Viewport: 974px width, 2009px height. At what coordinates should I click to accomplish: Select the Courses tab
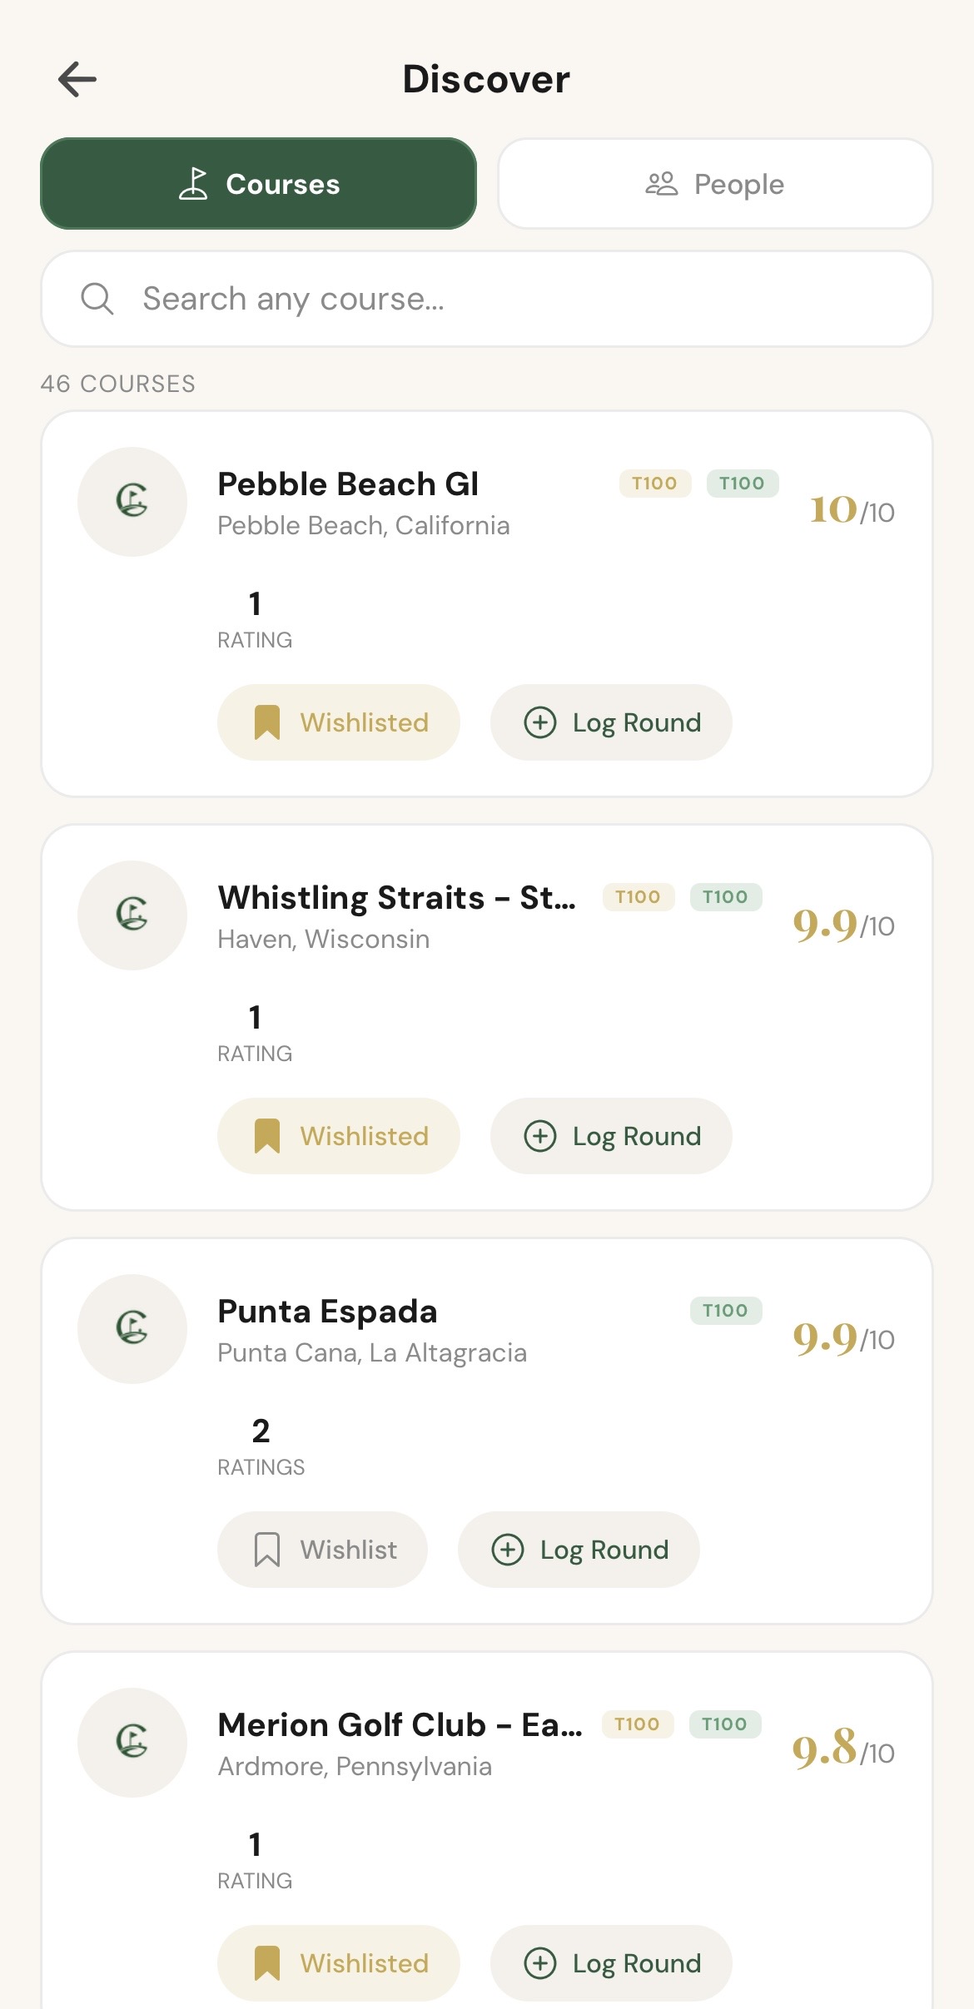pos(258,184)
